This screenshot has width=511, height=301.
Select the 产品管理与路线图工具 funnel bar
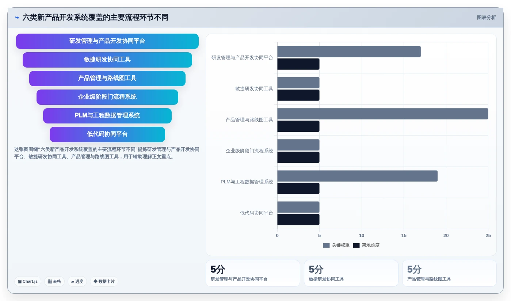tap(107, 79)
